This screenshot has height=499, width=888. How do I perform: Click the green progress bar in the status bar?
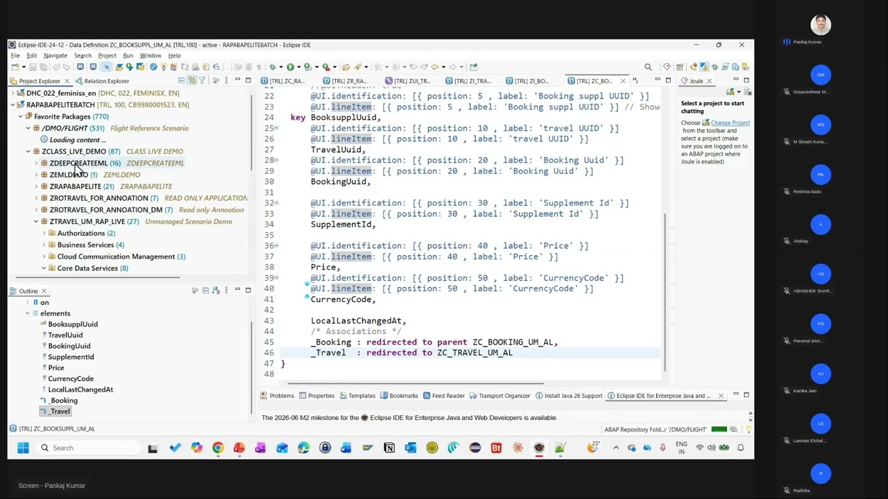point(719,429)
